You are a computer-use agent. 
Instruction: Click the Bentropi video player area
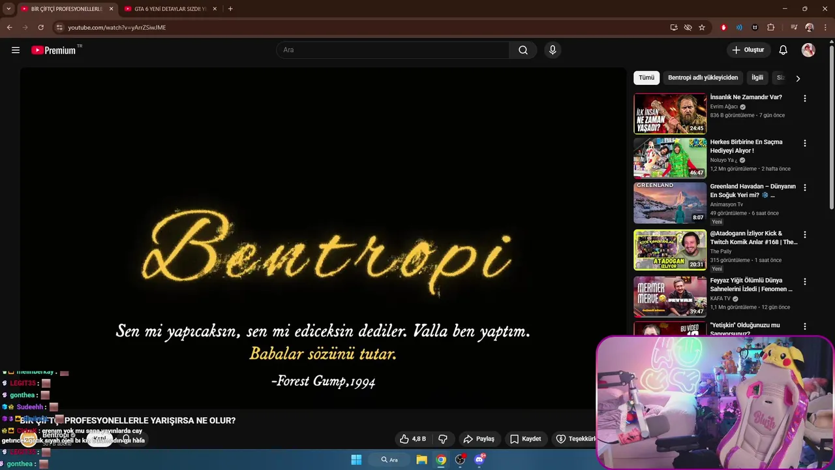[x=323, y=238]
